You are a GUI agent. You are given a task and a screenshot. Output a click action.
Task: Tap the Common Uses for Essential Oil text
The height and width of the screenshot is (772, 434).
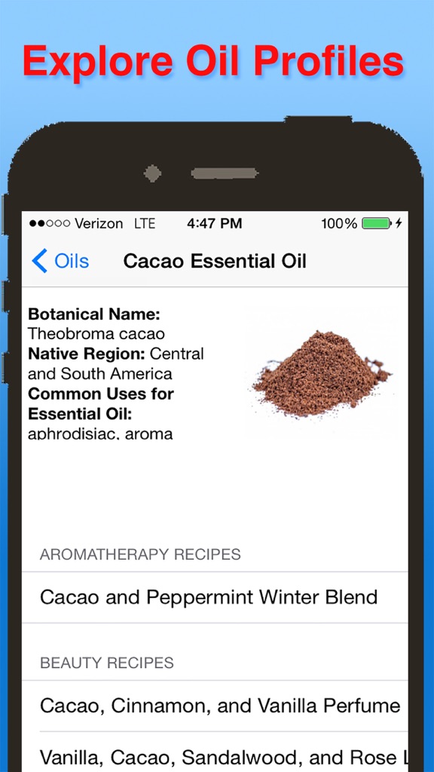pos(101,404)
